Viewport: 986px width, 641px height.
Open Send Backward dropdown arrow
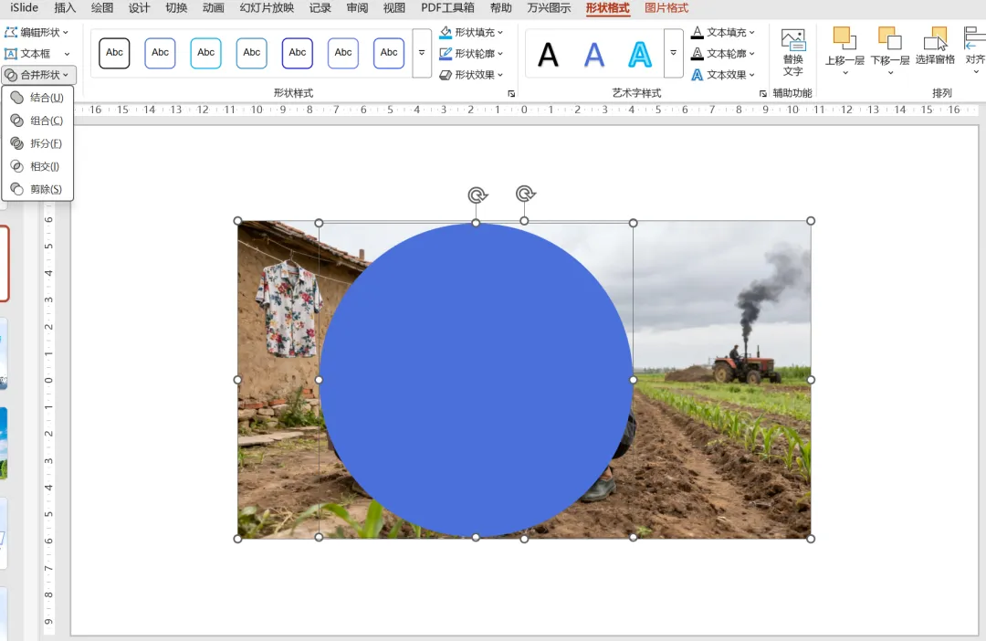(x=890, y=72)
